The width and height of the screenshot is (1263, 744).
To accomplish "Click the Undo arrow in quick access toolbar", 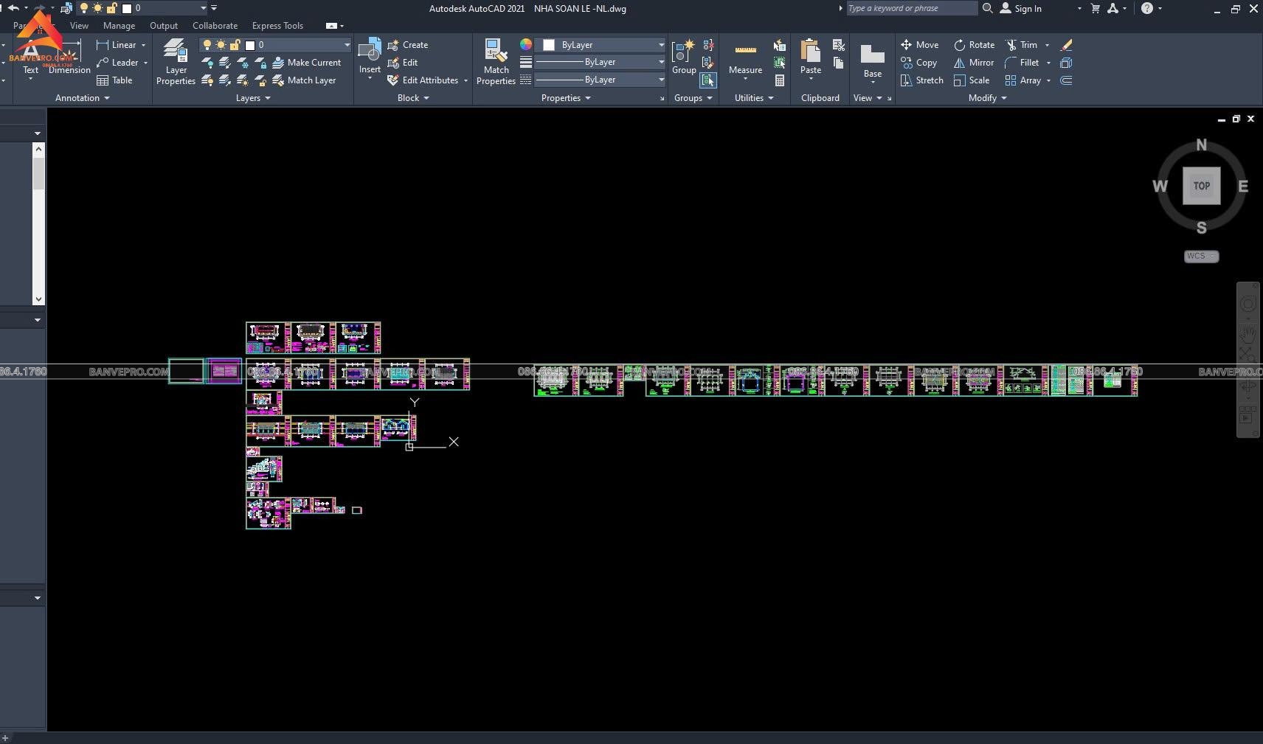I will 13,8.
